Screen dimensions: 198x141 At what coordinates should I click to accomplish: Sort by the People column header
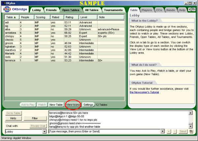(27, 17)
